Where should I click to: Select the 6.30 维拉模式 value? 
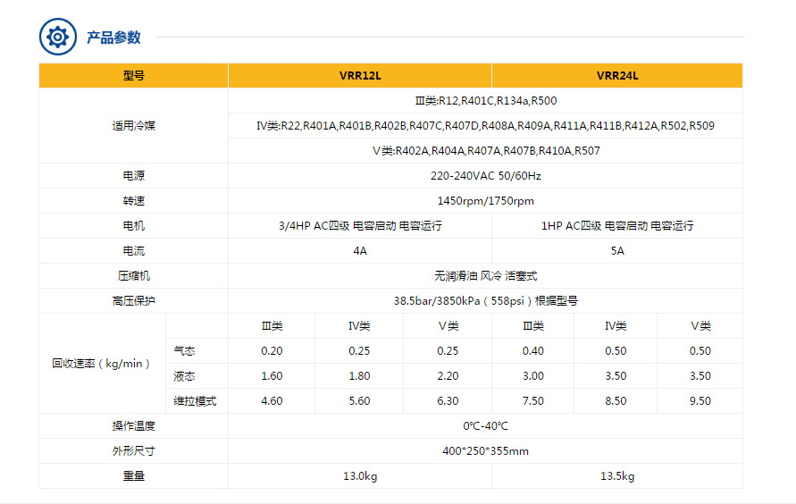(448, 401)
